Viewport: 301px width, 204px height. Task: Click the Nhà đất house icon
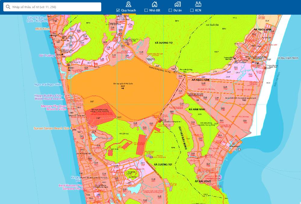point(154,4)
